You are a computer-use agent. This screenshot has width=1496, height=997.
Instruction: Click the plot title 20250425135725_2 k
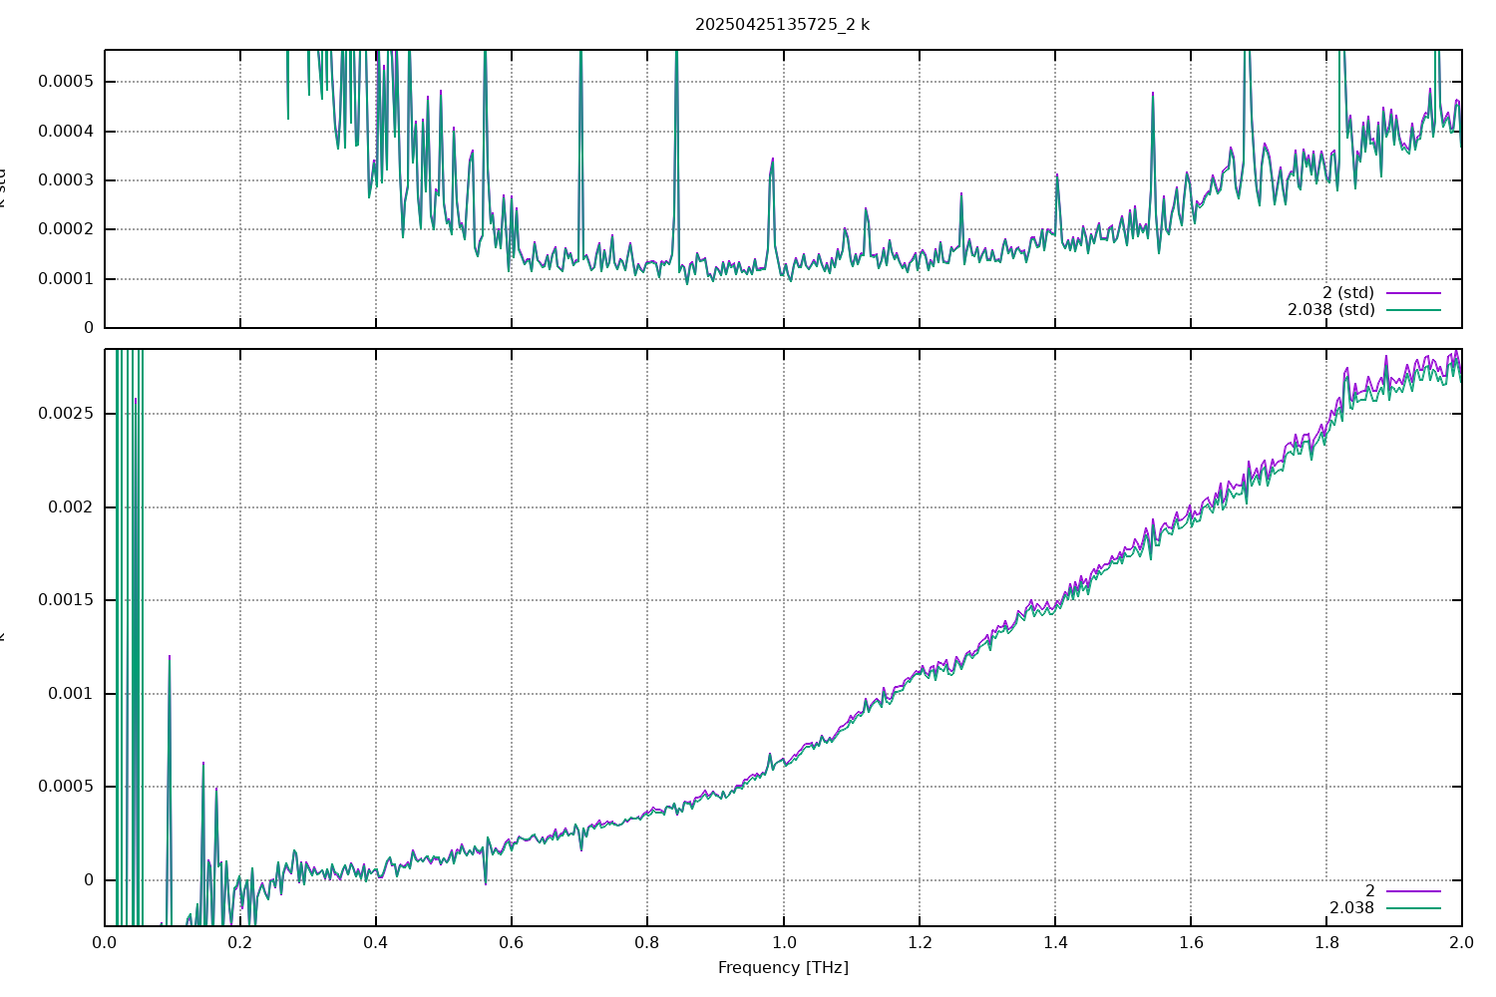782,25
